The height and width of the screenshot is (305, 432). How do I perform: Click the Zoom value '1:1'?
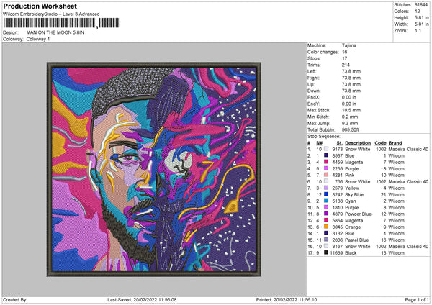418,30
